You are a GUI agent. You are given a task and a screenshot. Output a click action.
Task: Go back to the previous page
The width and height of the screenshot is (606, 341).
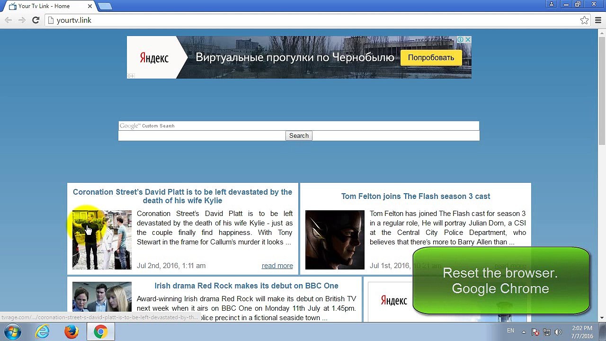pos(8,20)
